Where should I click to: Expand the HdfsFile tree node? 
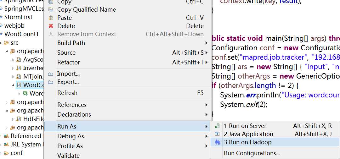(x=13, y=119)
